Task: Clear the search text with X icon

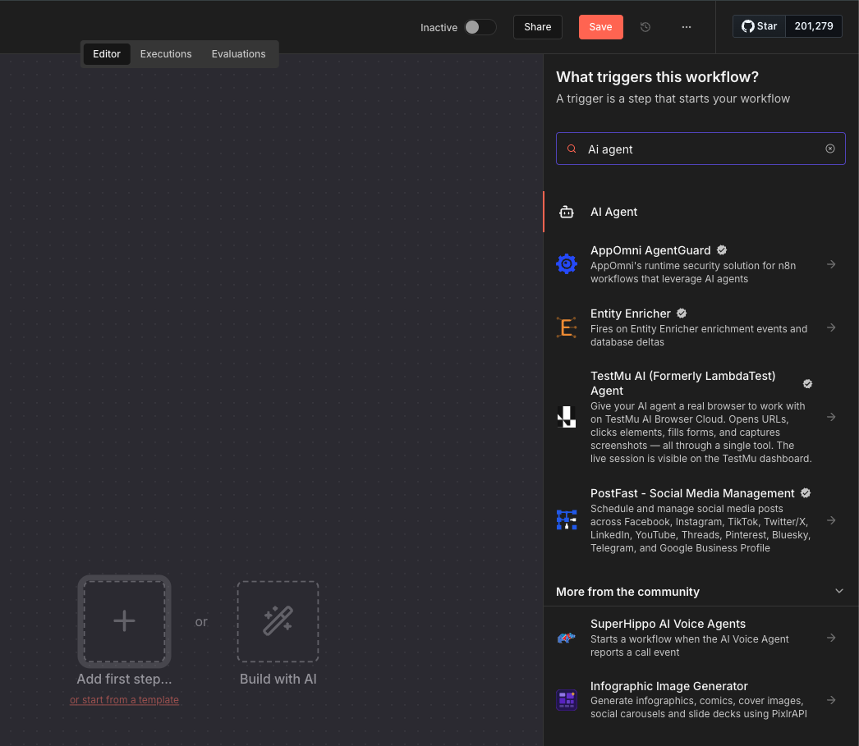Action: click(x=830, y=149)
